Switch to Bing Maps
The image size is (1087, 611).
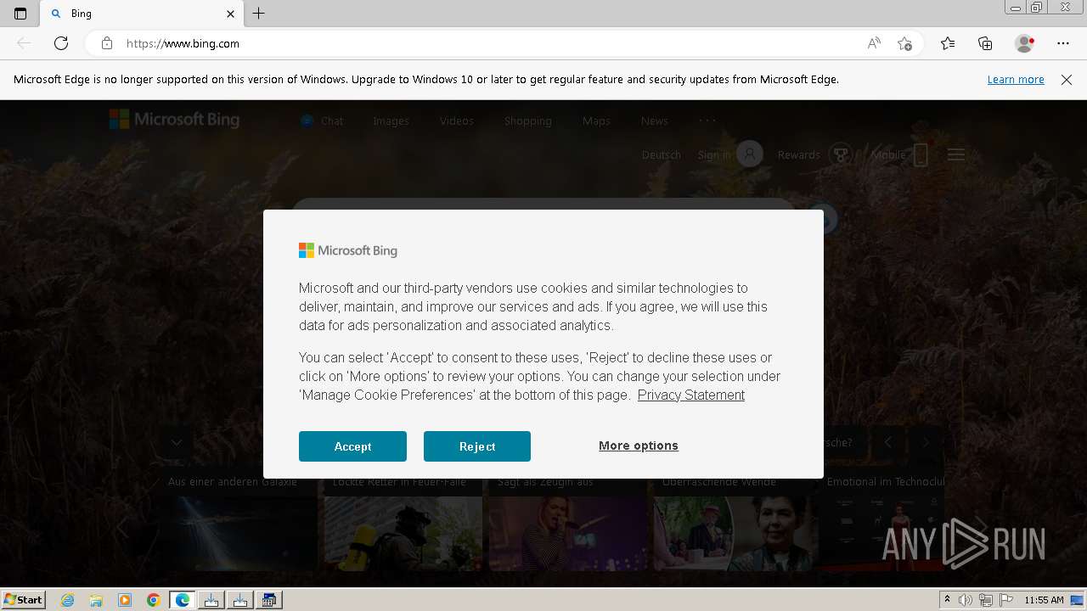coord(596,121)
